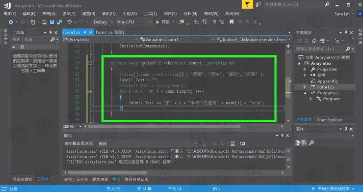Click the Save All icon
Viewport: 363px width, 192px height.
(x=59, y=22)
